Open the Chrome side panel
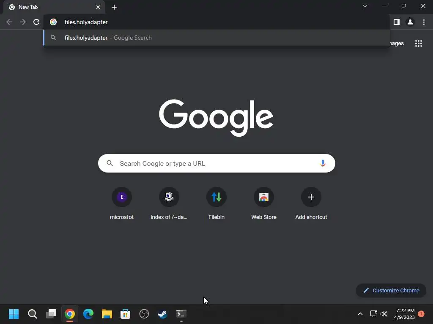The height and width of the screenshot is (324, 433). click(397, 22)
